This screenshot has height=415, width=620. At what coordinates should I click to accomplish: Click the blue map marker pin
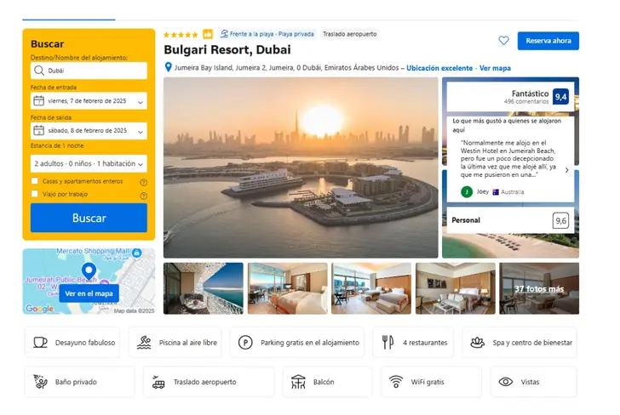click(x=89, y=271)
